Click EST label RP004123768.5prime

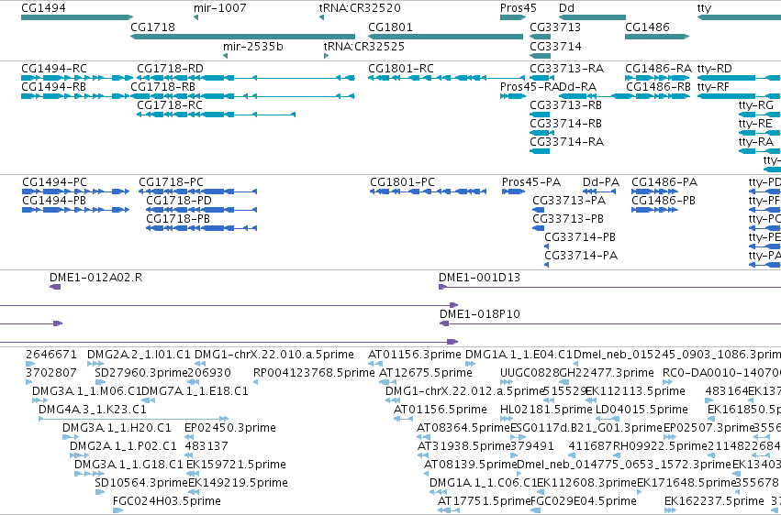click(x=314, y=373)
